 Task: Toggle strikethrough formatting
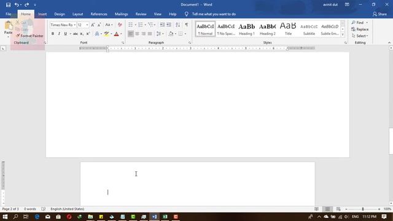pyautogui.click(x=75, y=34)
